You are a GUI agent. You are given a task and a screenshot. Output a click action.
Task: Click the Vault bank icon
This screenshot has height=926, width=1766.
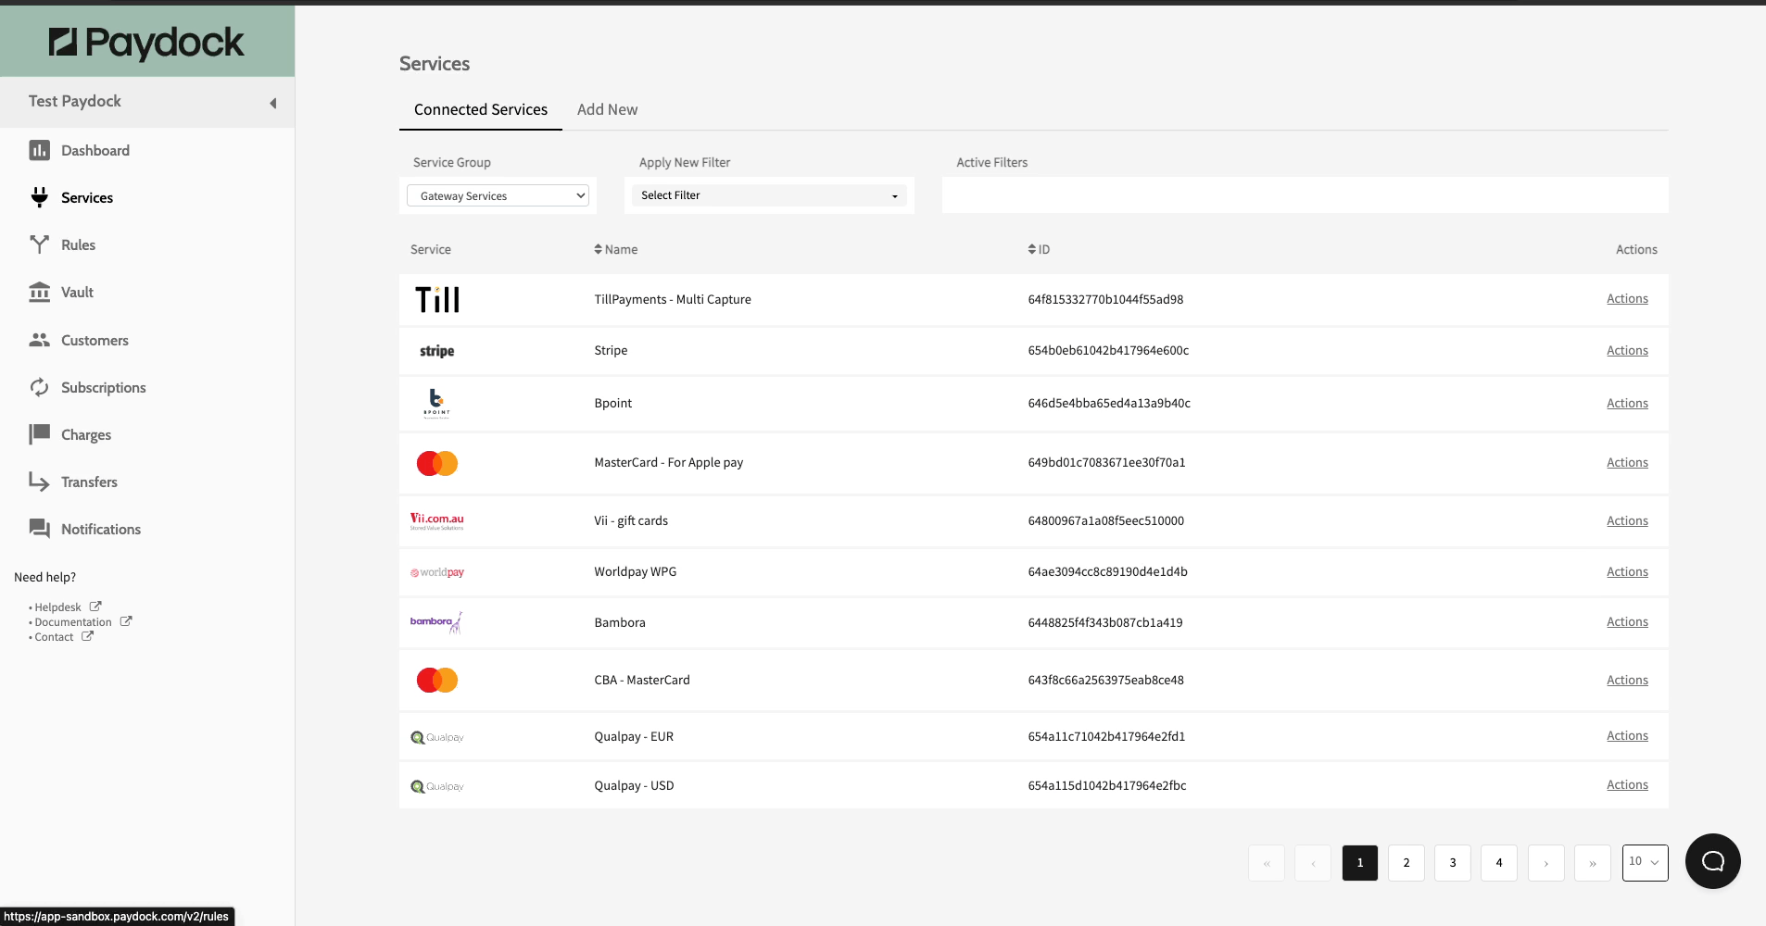point(39,293)
